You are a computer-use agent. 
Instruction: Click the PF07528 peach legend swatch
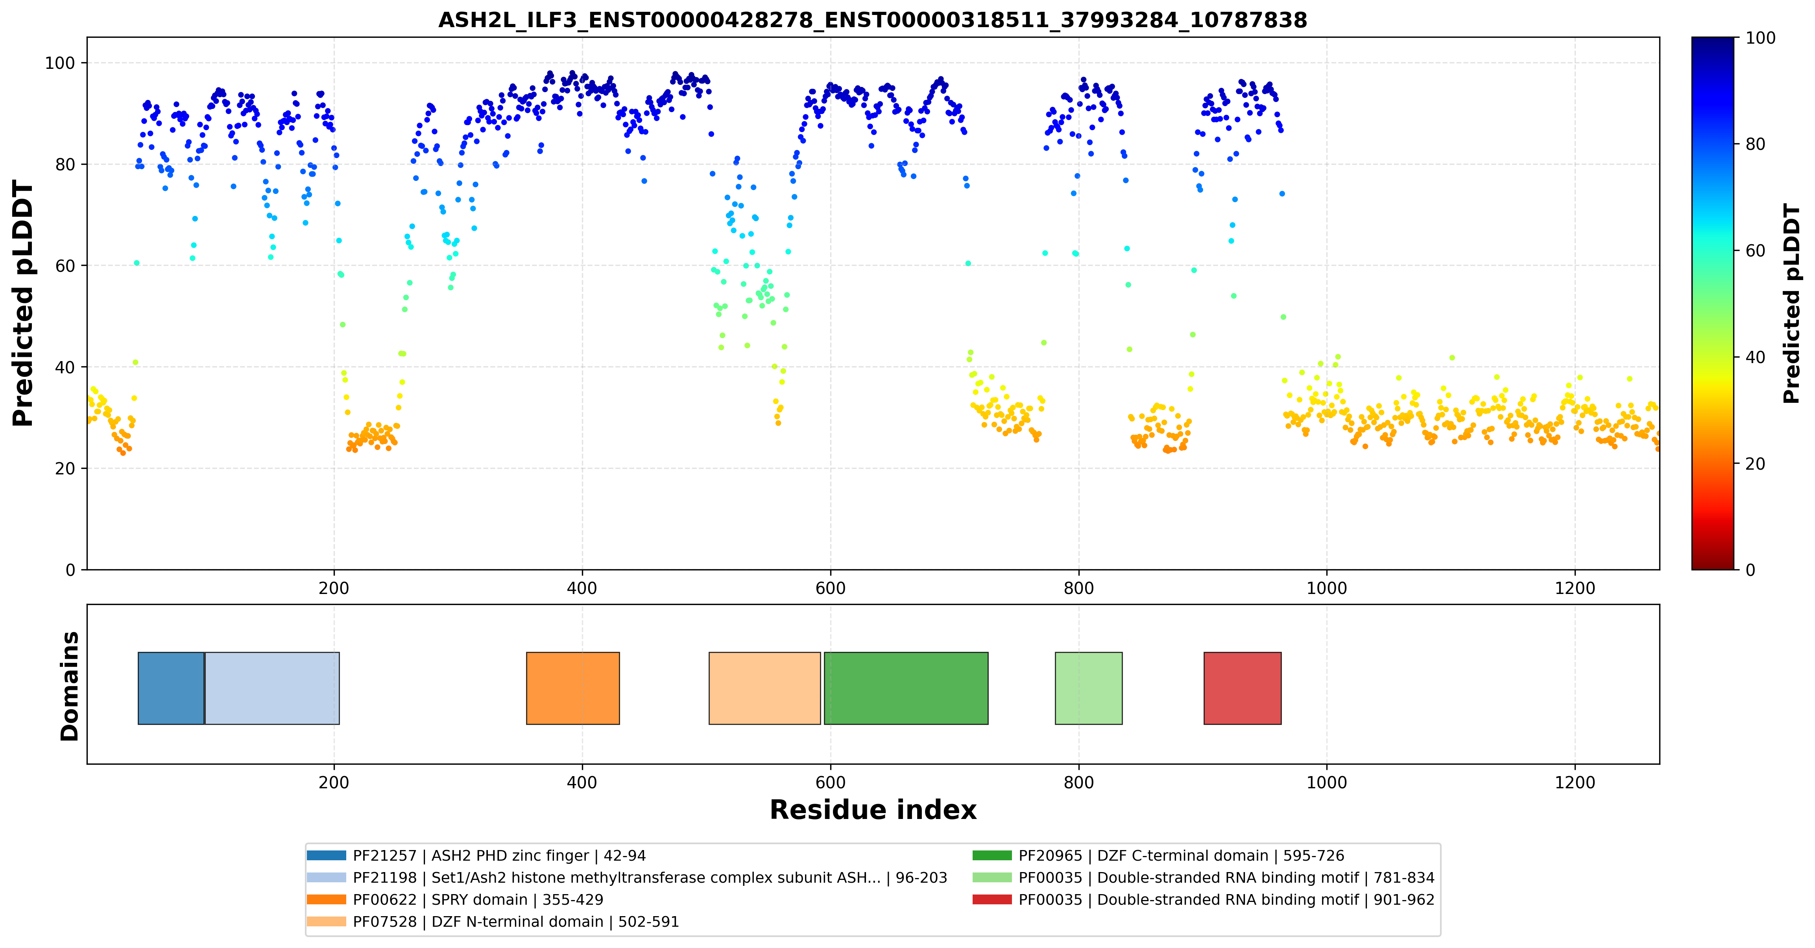coord(326,921)
